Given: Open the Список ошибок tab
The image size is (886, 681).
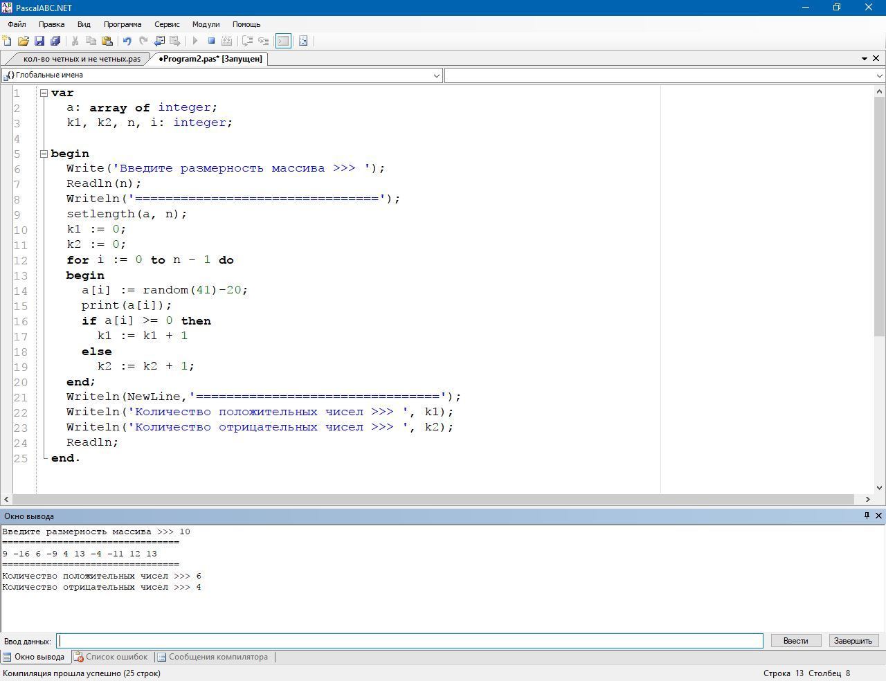Looking at the screenshot, I should tap(111, 657).
